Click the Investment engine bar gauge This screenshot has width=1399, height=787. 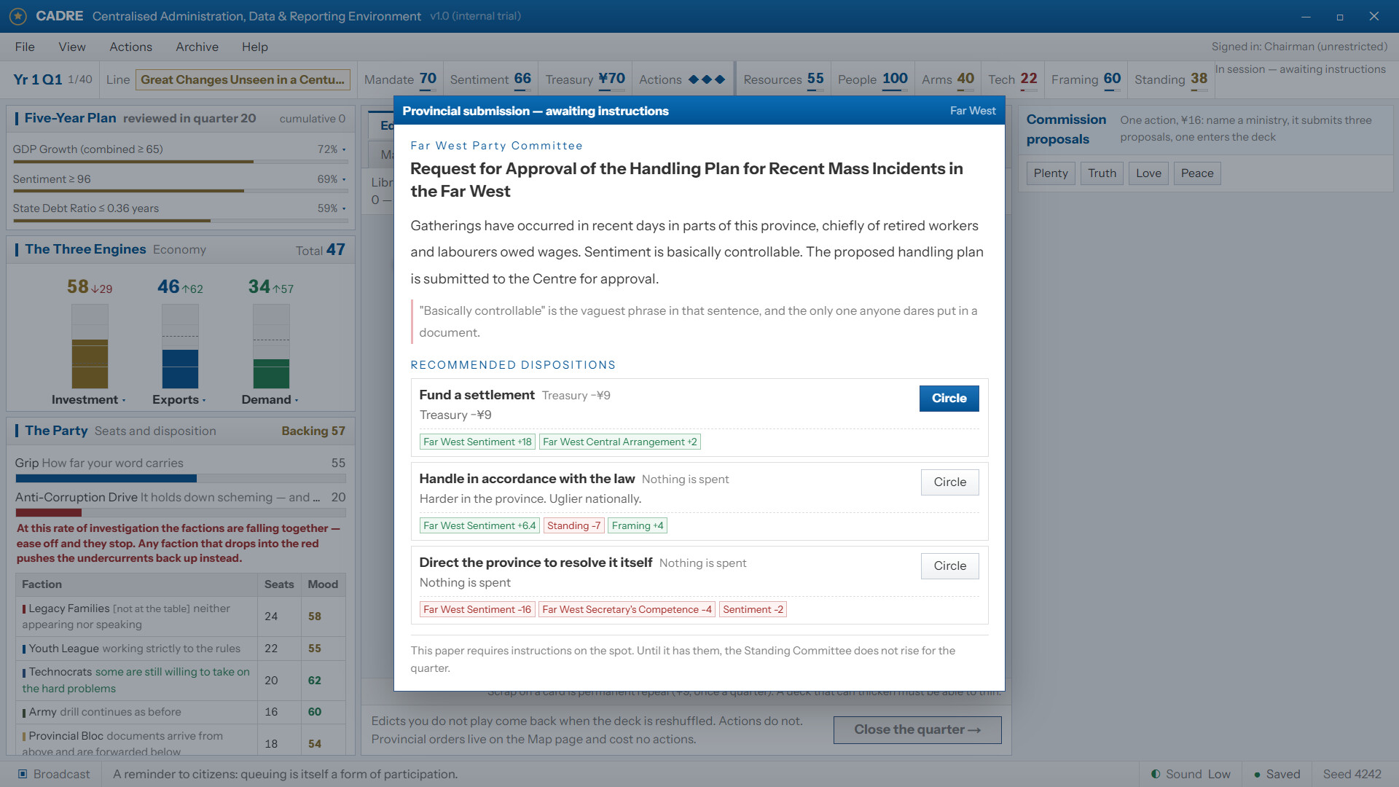90,346
